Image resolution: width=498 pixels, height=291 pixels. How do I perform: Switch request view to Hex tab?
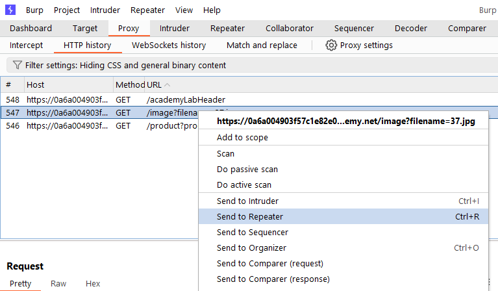click(93, 284)
